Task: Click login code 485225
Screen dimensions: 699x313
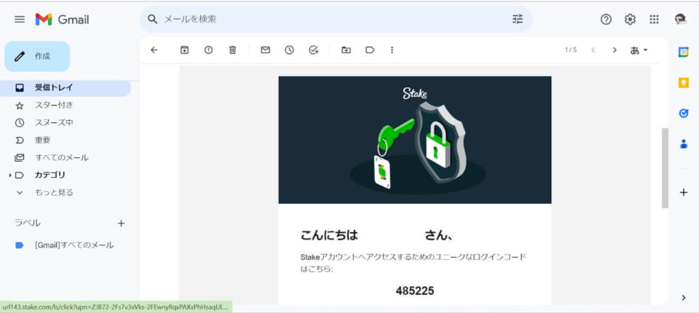Action: pyautogui.click(x=414, y=291)
